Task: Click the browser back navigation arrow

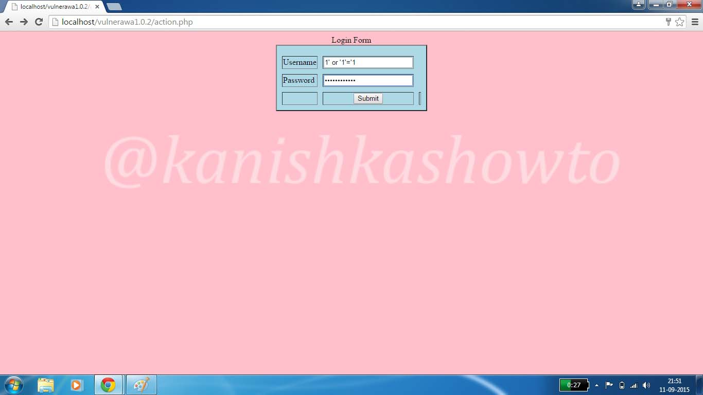Action: tap(9, 22)
